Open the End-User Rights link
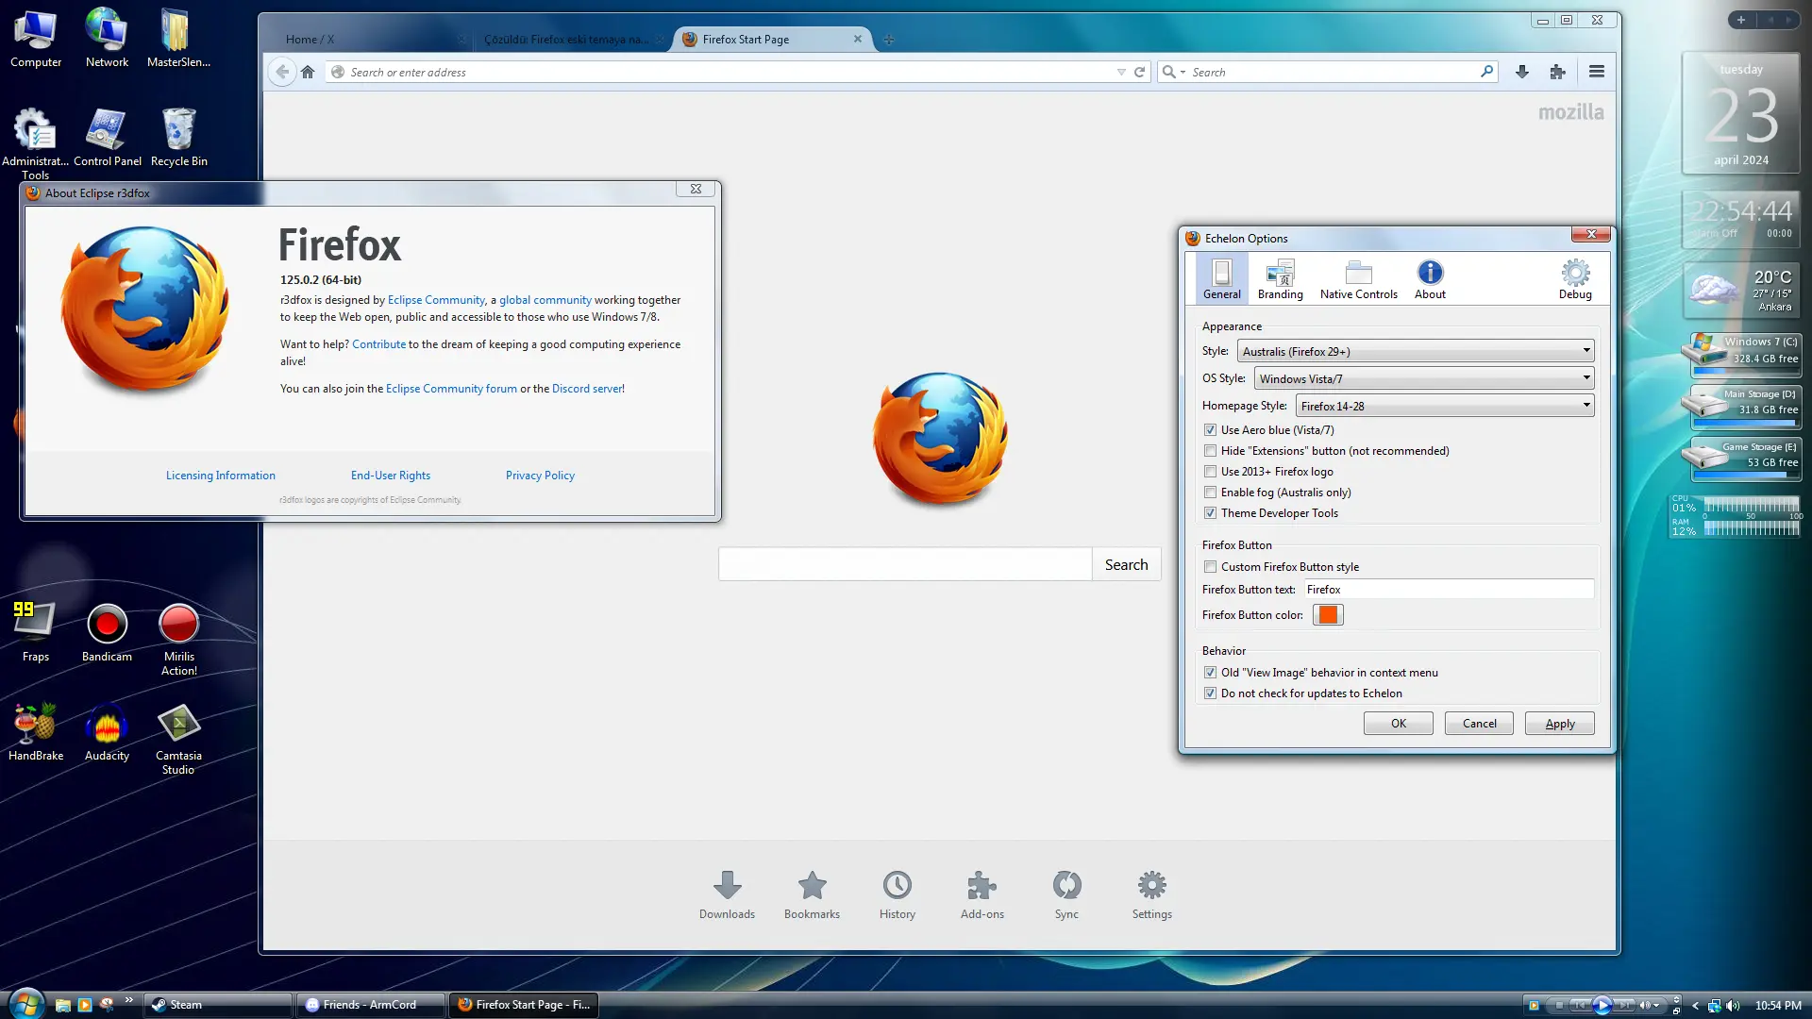Image resolution: width=1812 pixels, height=1019 pixels. [x=391, y=476]
